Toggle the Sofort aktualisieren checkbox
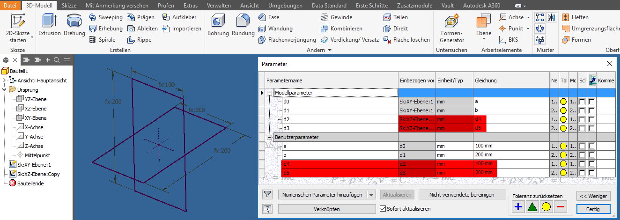Viewport: 620px width, 220px height. 383,209
